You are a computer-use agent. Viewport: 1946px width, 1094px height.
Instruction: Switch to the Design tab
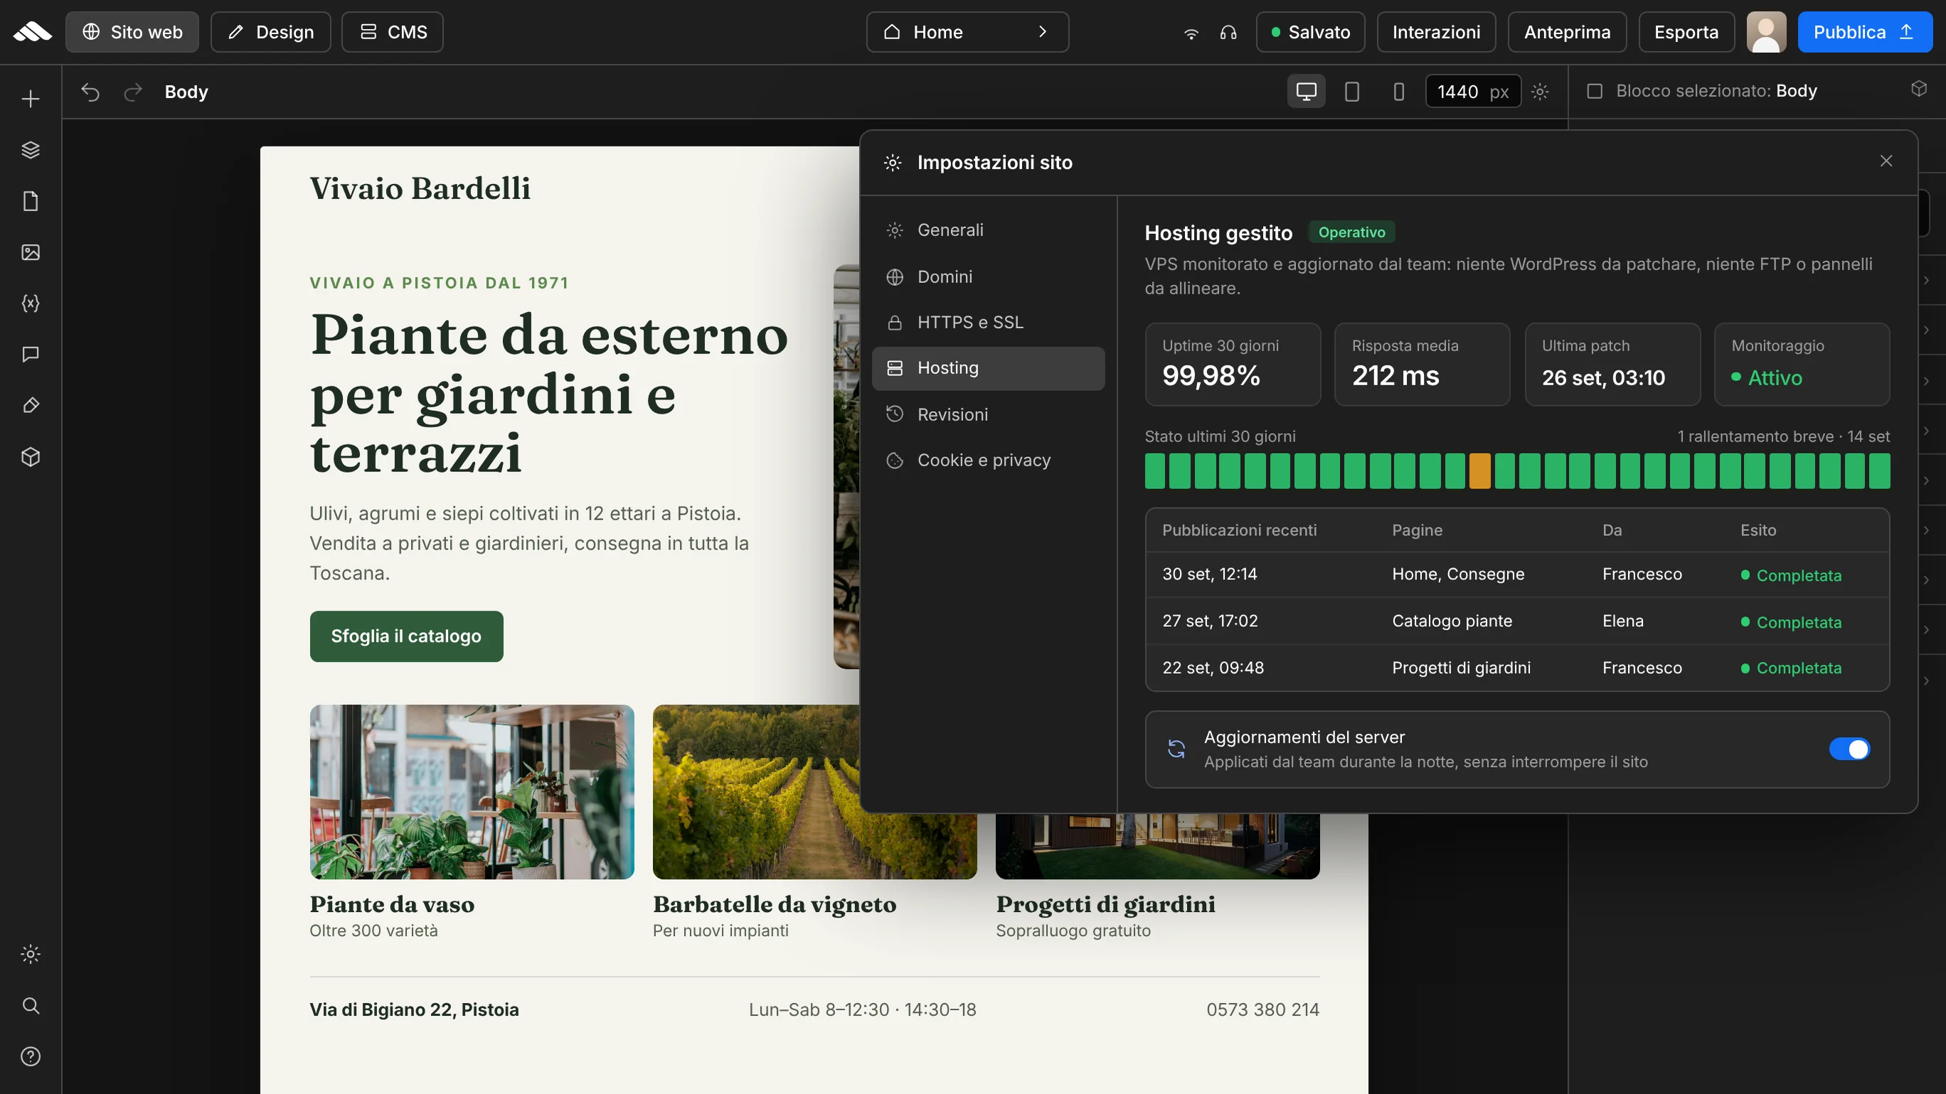(270, 32)
